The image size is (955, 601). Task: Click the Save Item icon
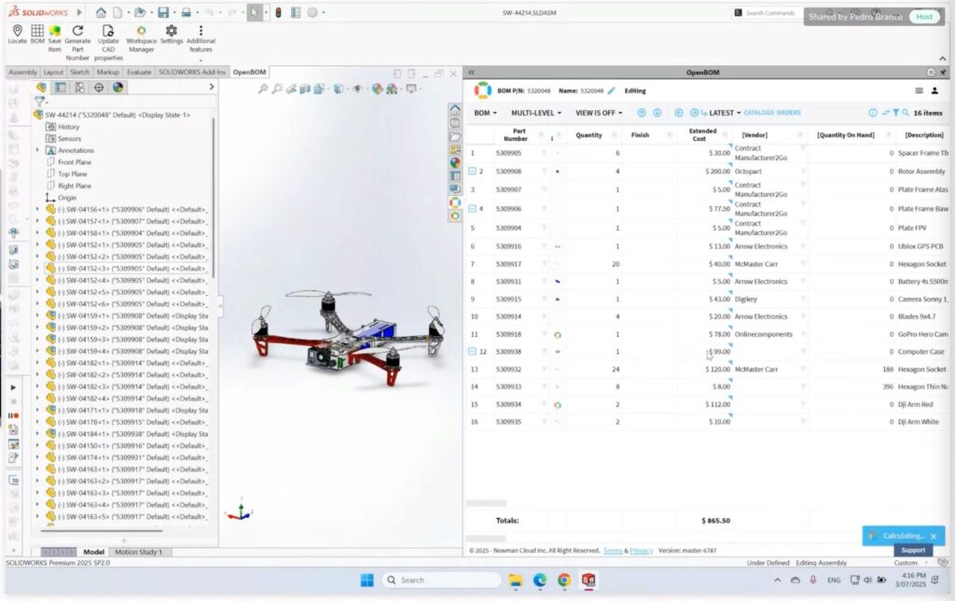tap(55, 37)
